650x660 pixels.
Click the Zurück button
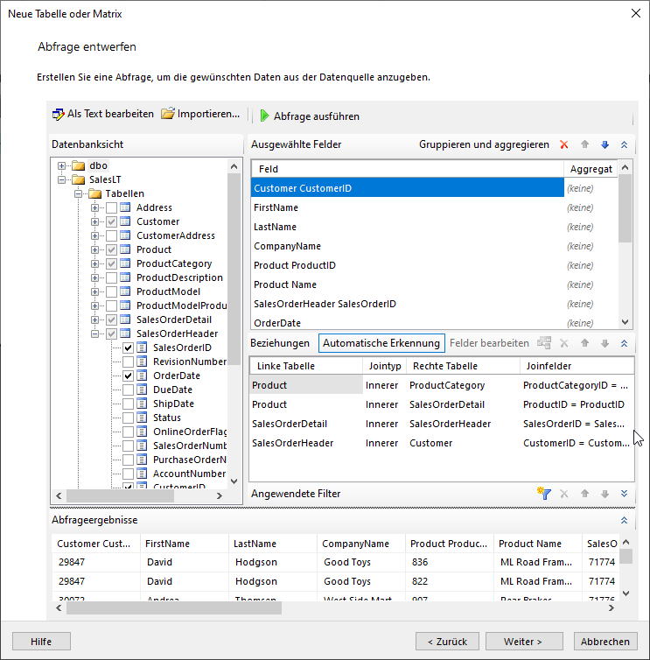pyautogui.click(x=447, y=642)
